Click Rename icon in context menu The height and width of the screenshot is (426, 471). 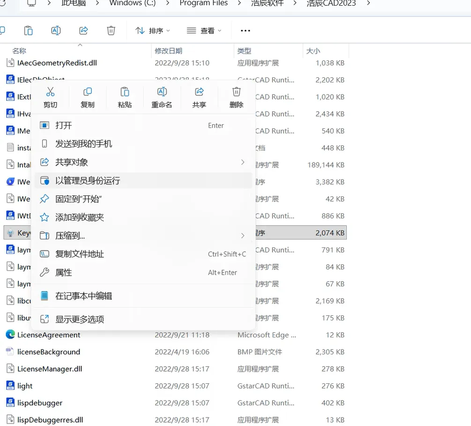(x=162, y=92)
